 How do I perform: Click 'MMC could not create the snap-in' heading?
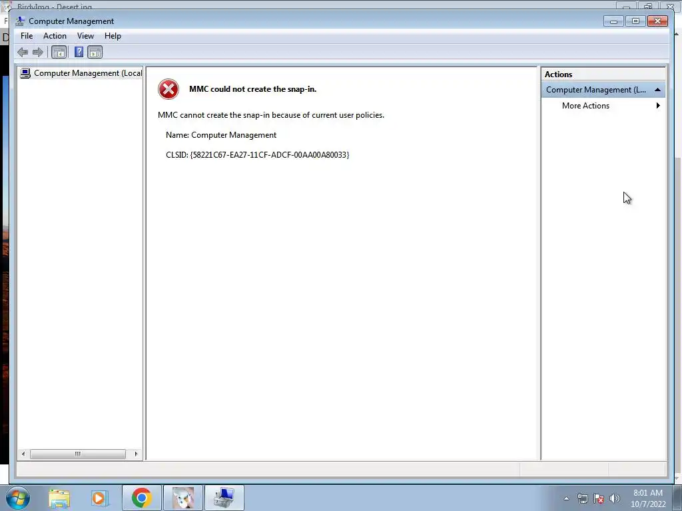coord(252,88)
